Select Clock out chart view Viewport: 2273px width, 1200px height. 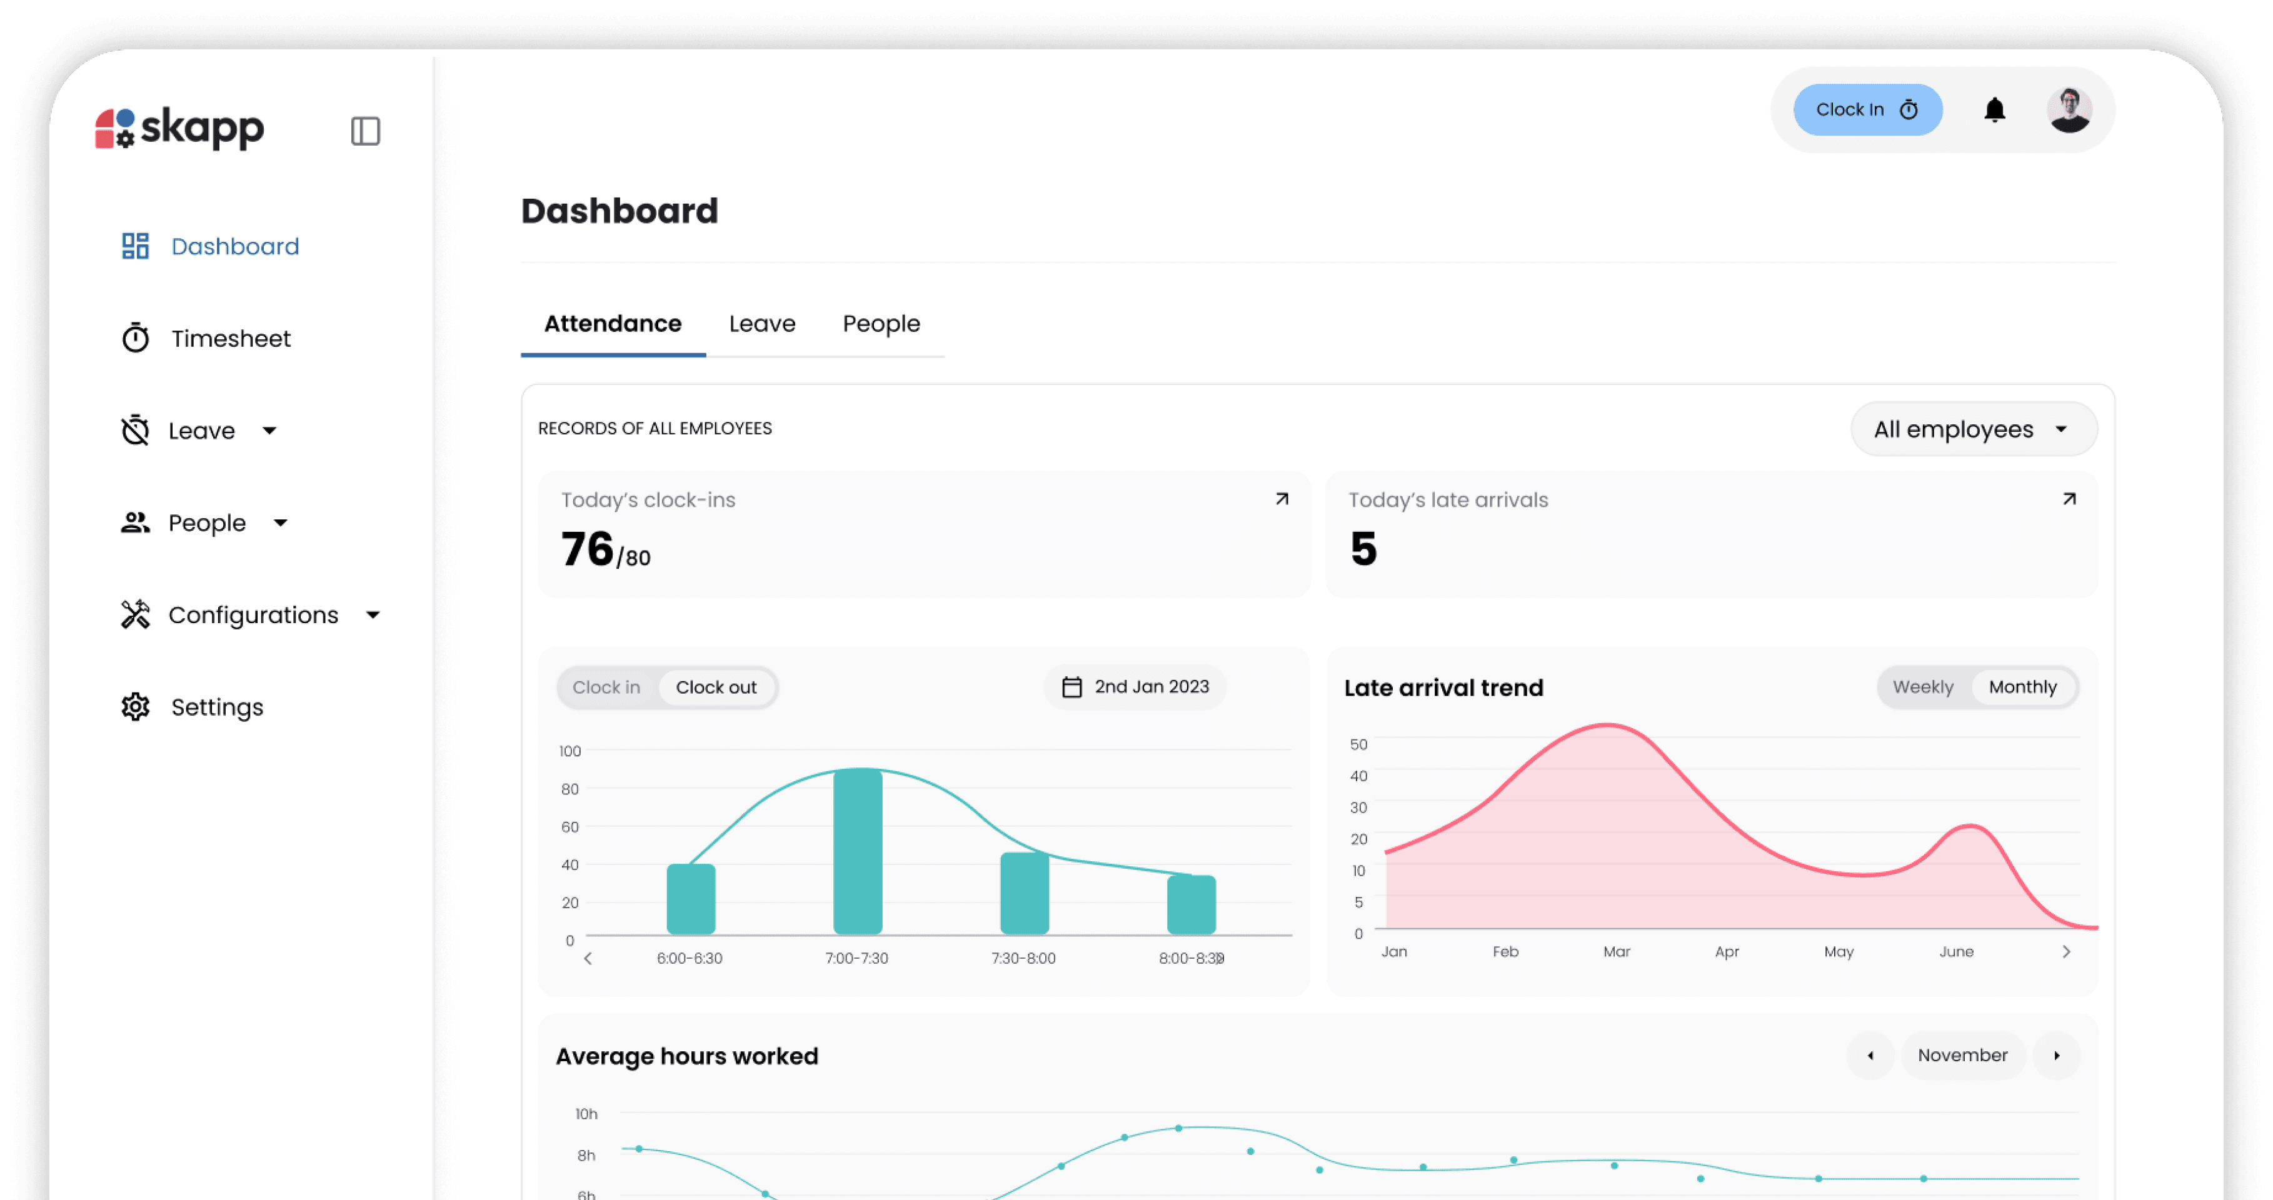coord(716,687)
